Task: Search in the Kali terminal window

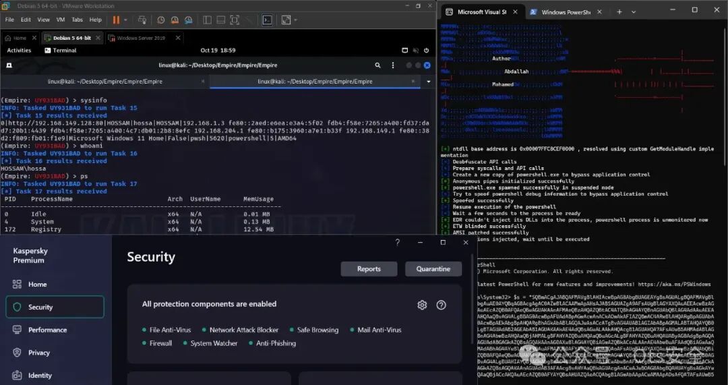Action: tap(377, 65)
